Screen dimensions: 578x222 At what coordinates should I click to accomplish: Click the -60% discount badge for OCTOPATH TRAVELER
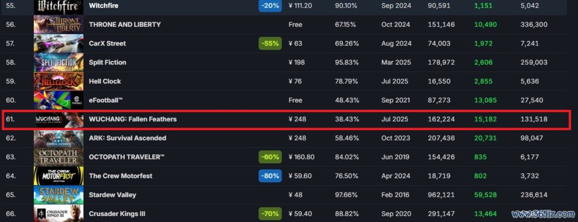[x=270, y=157]
